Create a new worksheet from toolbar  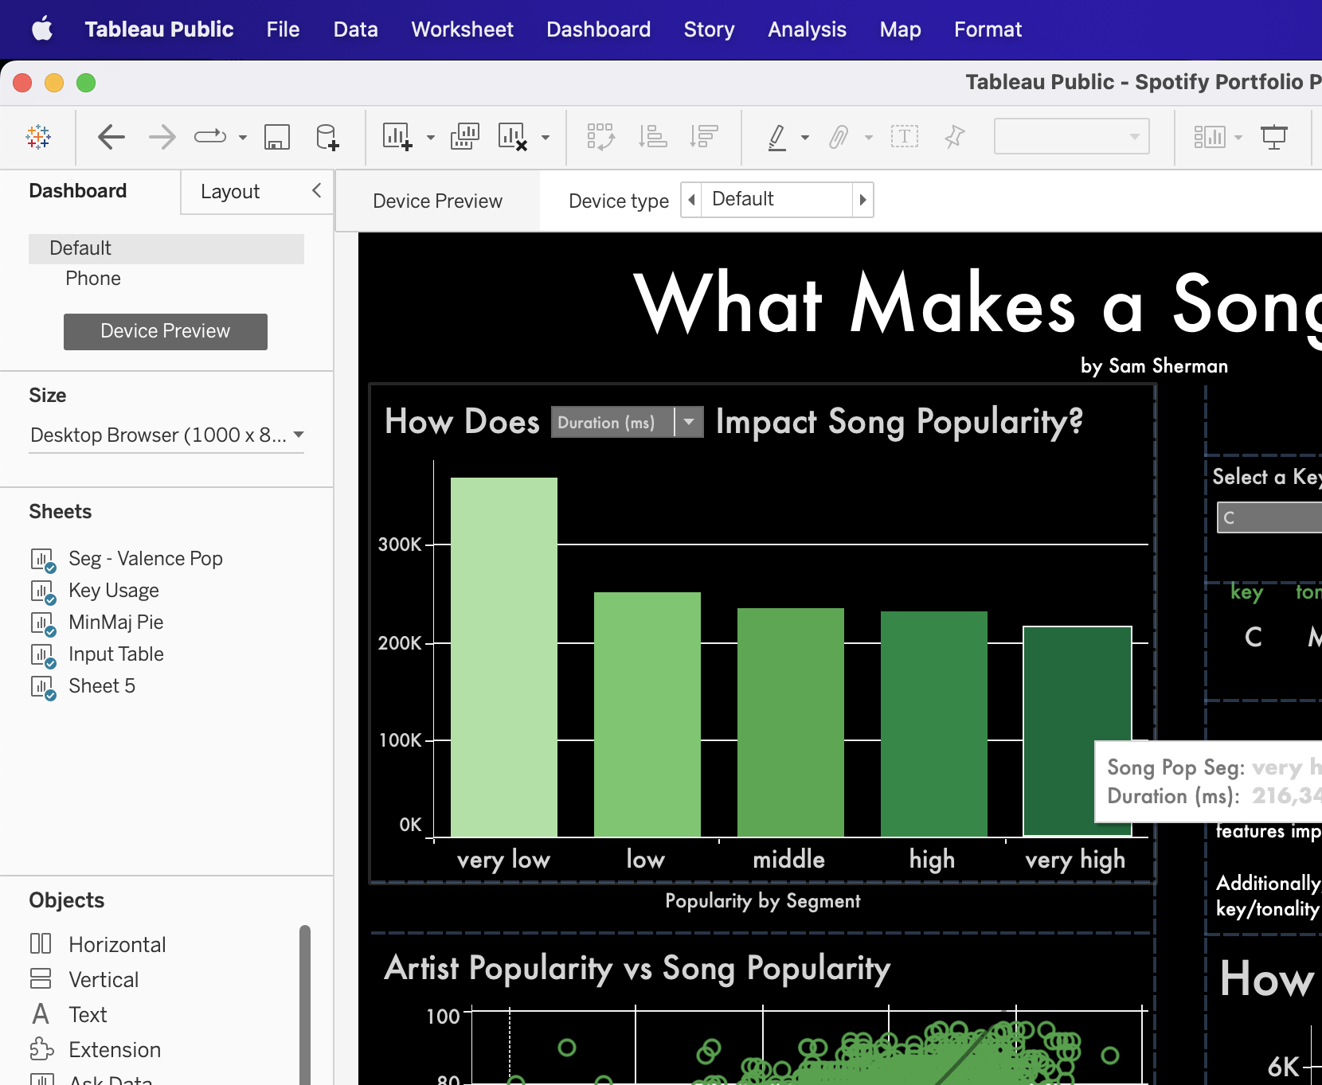click(x=397, y=137)
